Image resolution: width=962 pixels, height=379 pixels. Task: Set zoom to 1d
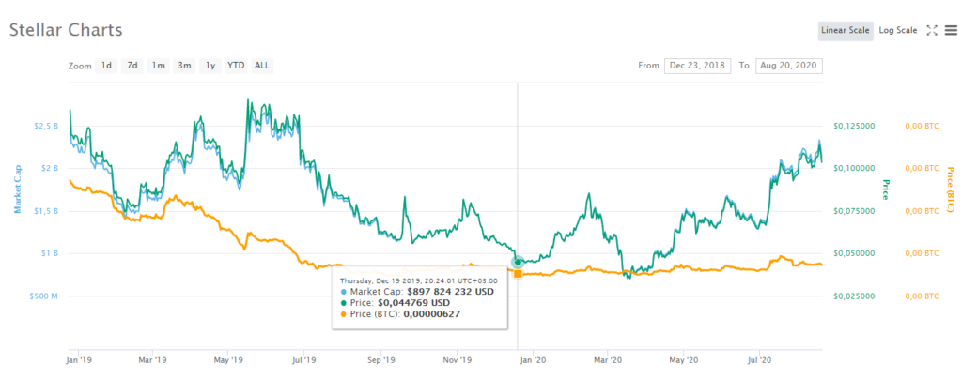coord(106,66)
